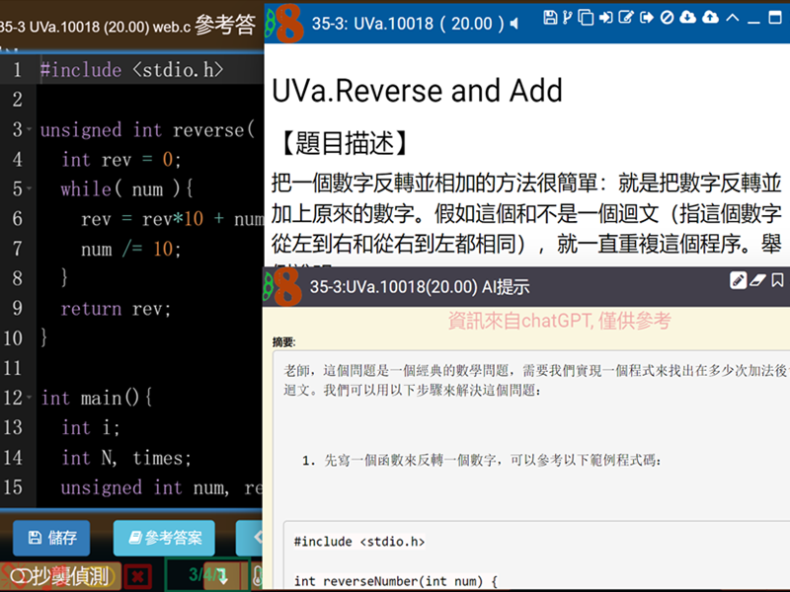Click the floppy disk save icon in blue header
Viewport: 790px width, 592px height.
click(x=550, y=17)
